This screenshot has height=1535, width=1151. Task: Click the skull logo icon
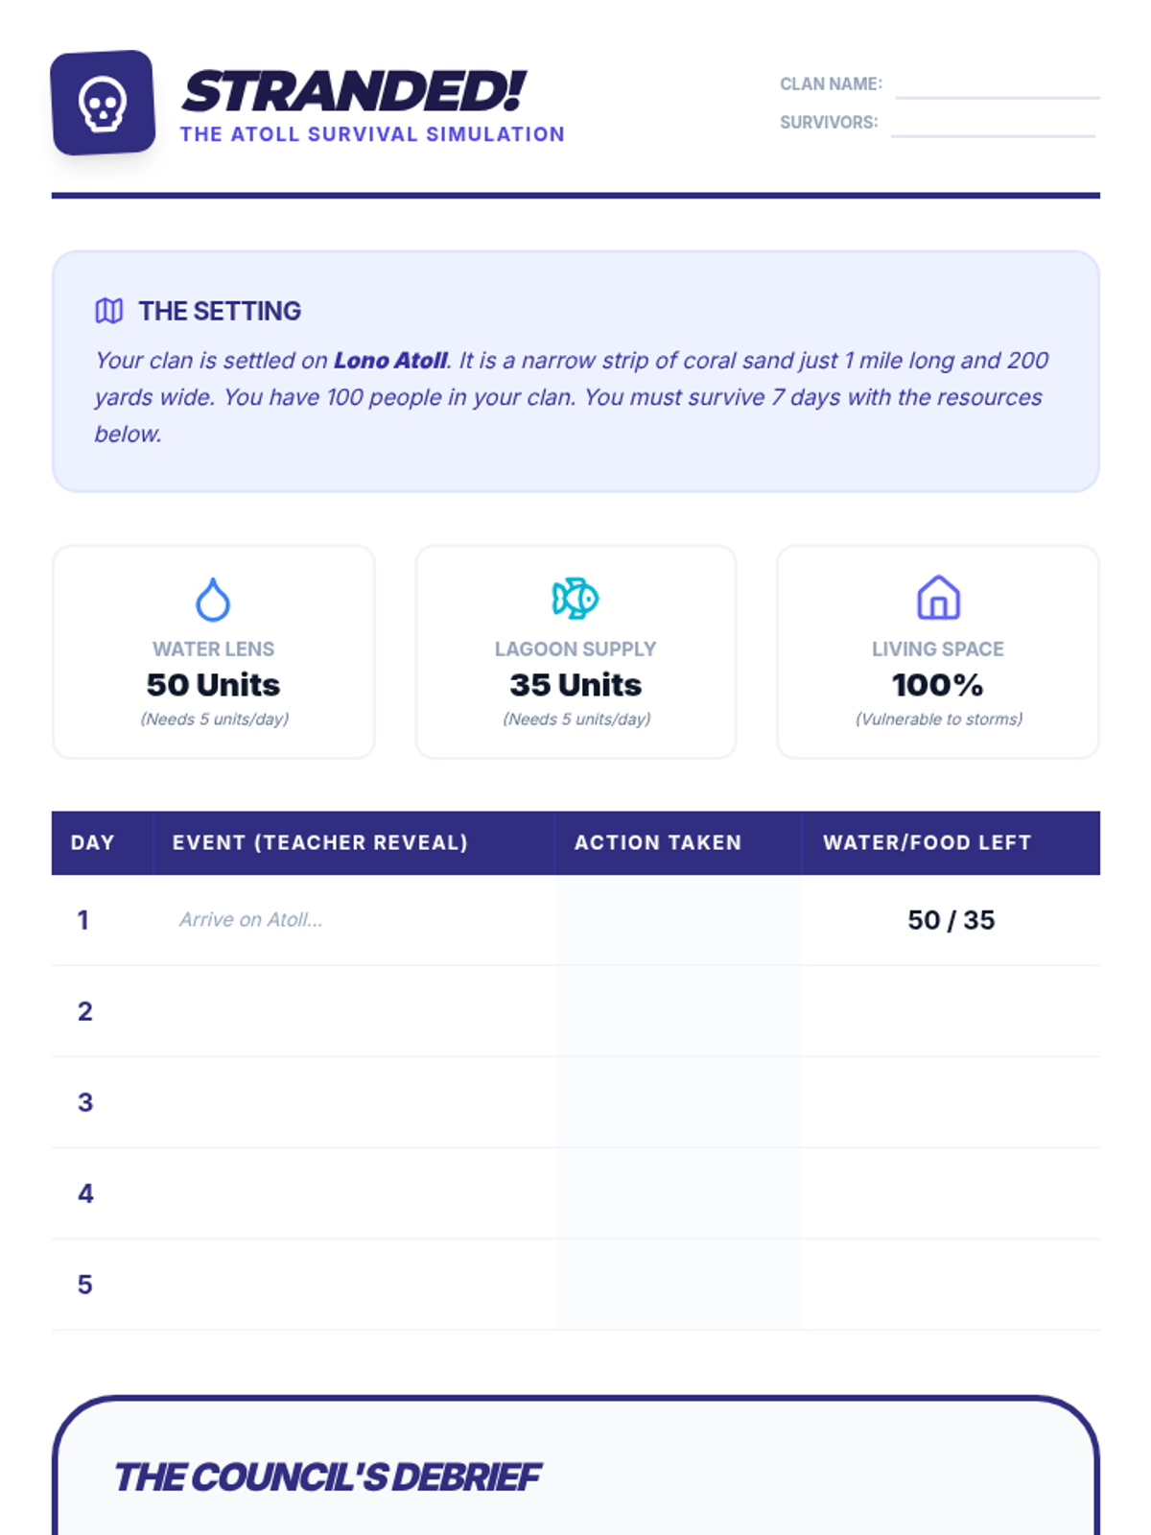pos(103,103)
